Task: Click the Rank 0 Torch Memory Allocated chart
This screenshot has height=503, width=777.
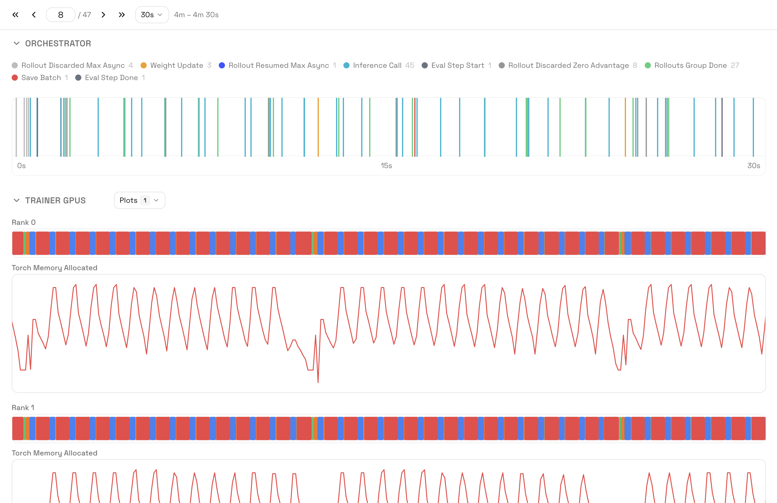Action: [x=388, y=333]
